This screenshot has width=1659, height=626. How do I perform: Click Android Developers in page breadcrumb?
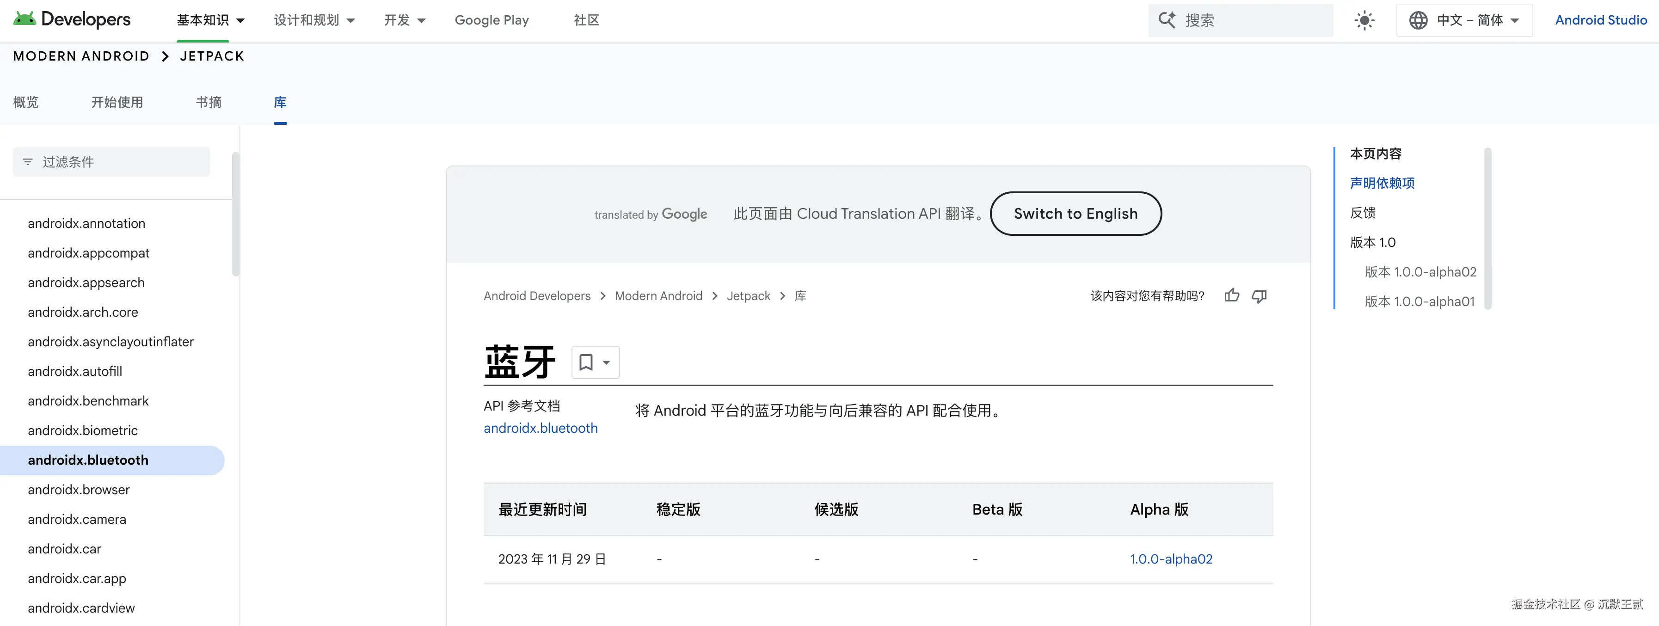click(x=537, y=295)
